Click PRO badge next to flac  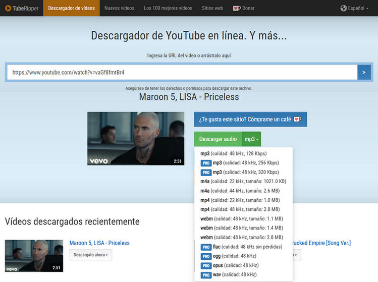pos(206,247)
